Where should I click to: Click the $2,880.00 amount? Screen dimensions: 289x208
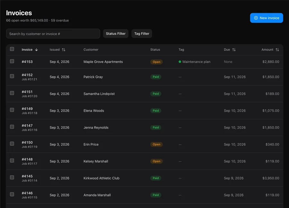point(271,62)
